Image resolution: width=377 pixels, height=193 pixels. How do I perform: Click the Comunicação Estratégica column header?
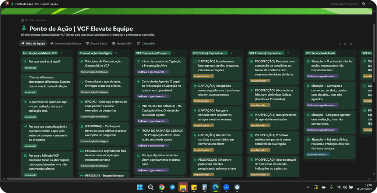click(95, 53)
